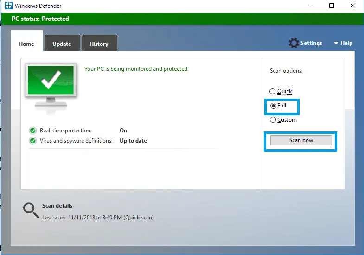Click the green check beside Real-time protection

pos(32,131)
